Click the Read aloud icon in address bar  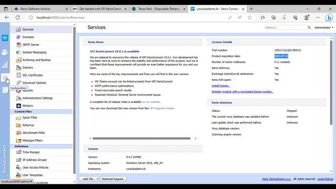coord(240,17)
